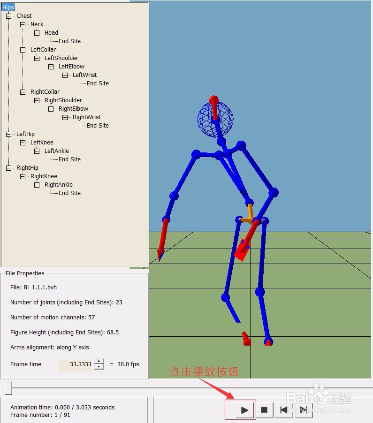Collapse the RightAnkle tree node
373x423 pixels.
(x=37, y=185)
